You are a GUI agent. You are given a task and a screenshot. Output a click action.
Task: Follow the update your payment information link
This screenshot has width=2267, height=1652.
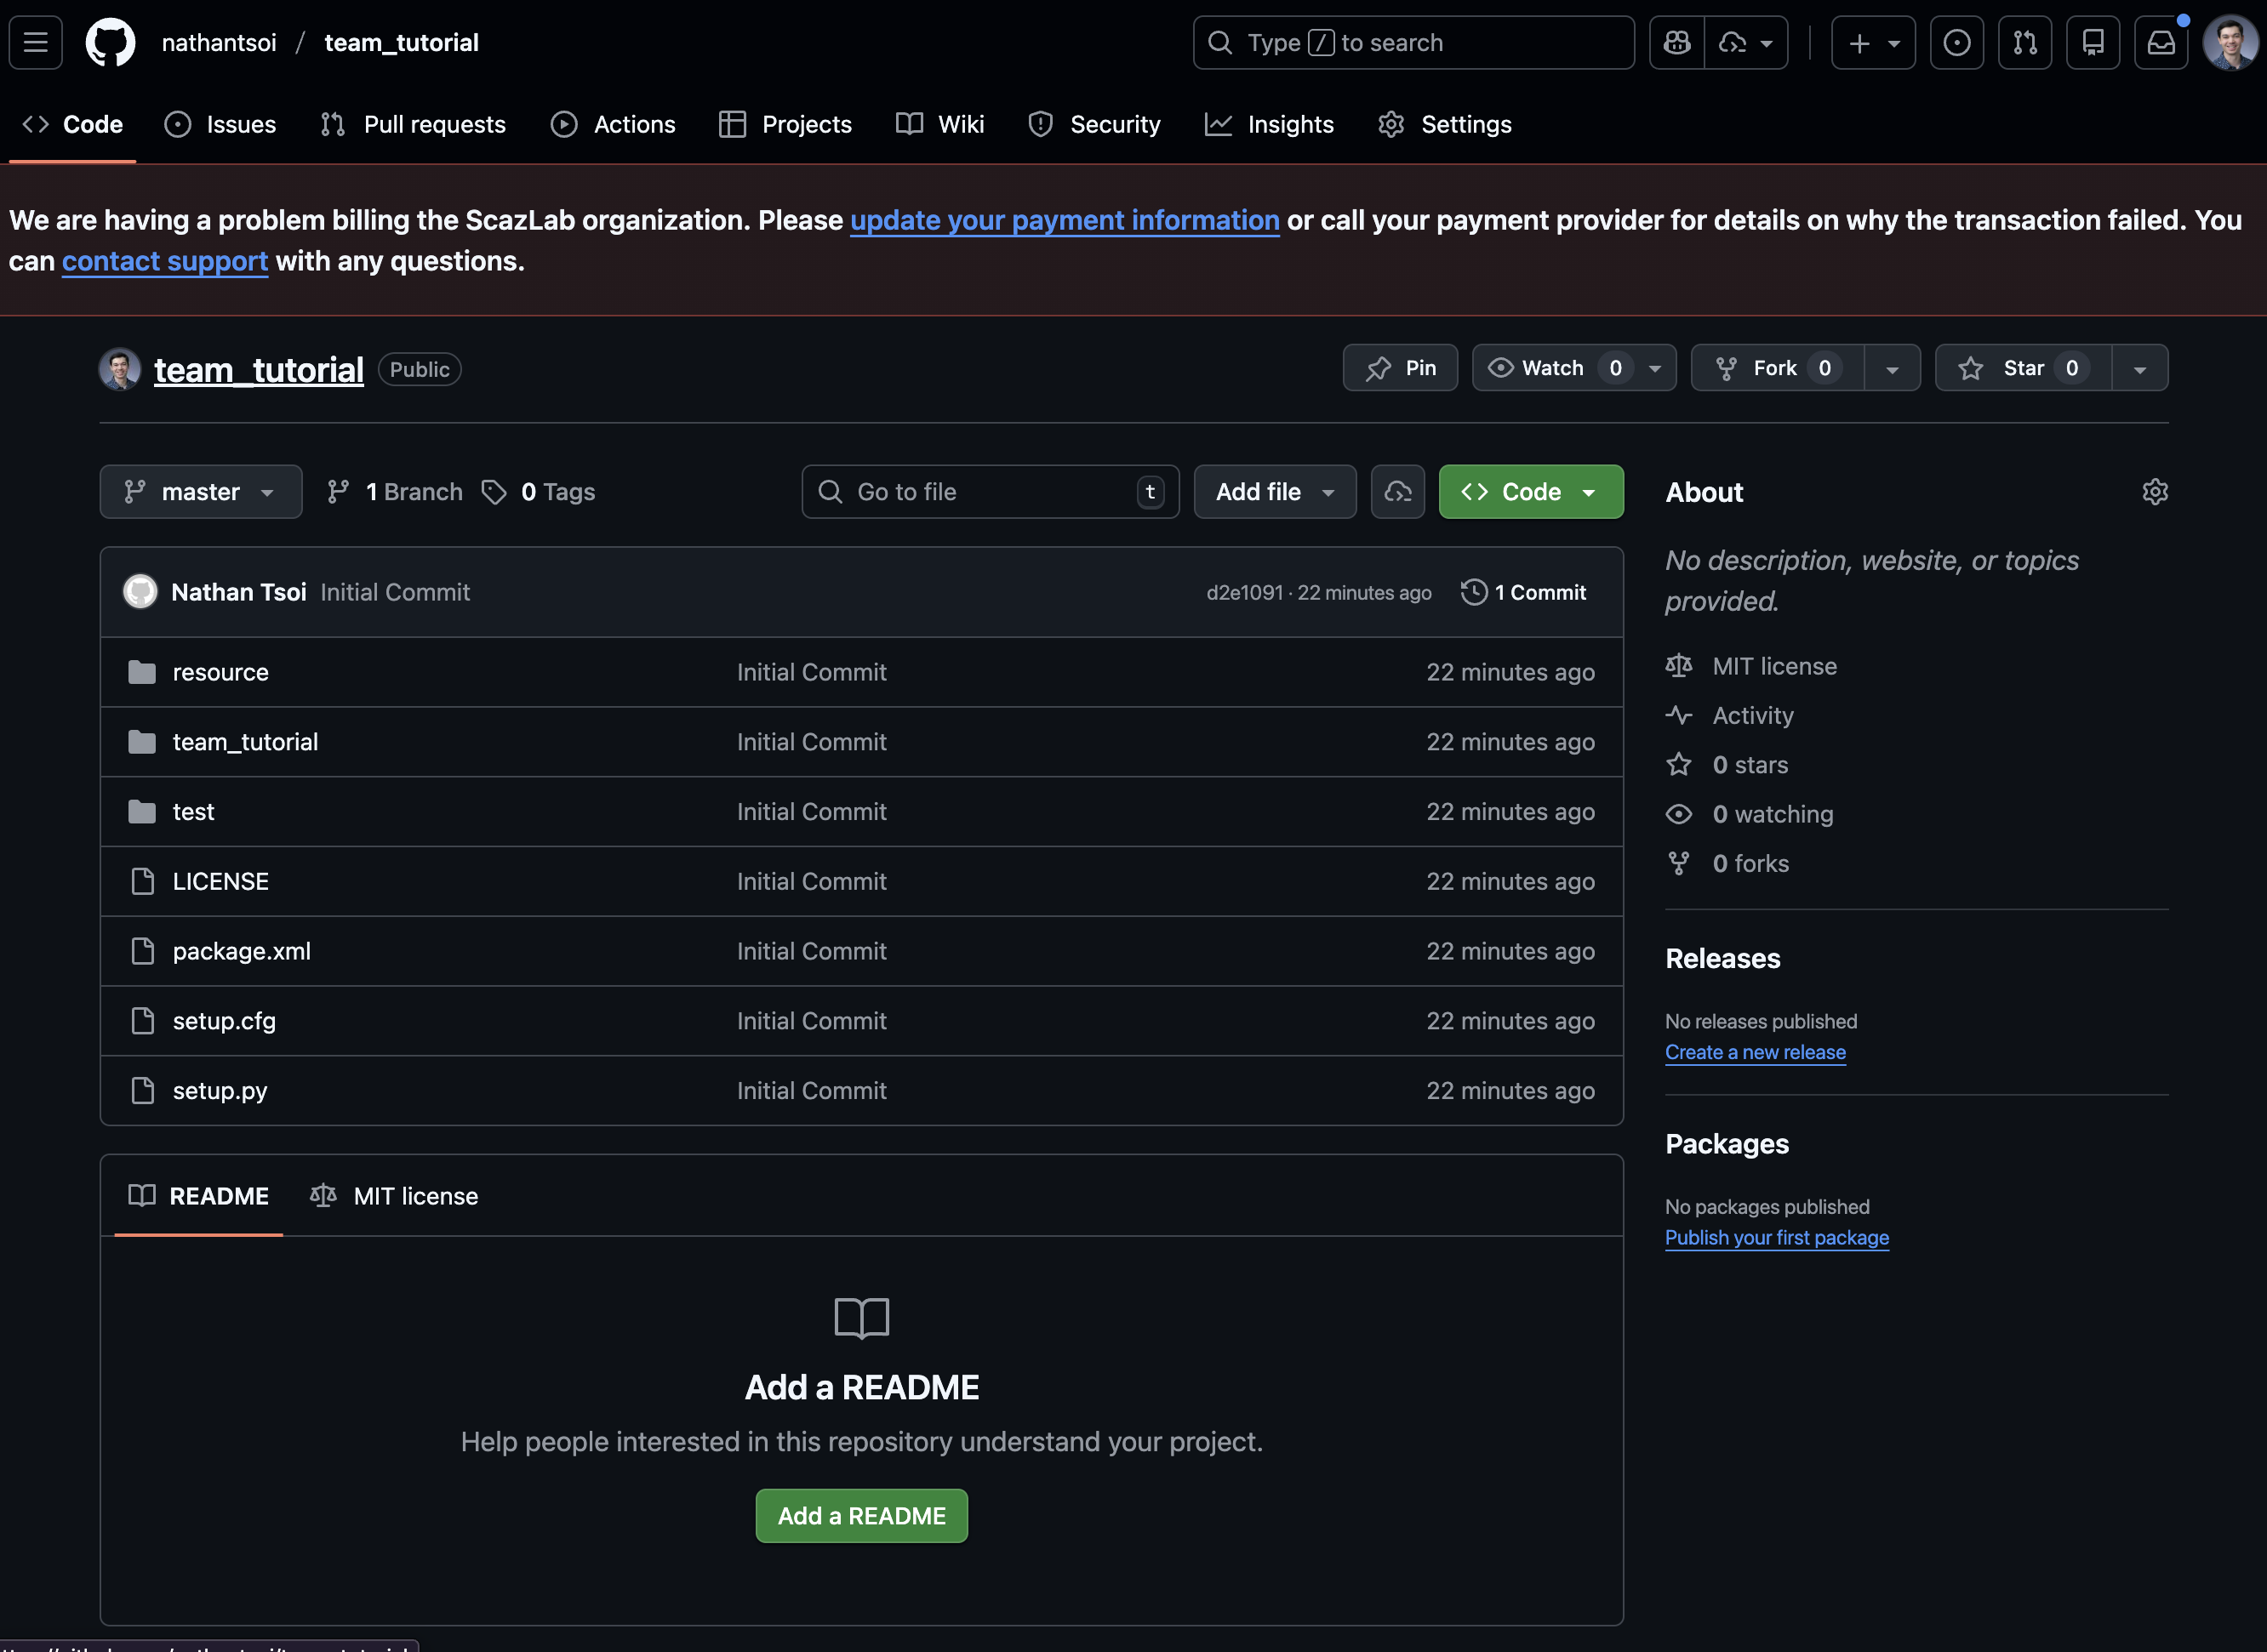point(1064,220)
